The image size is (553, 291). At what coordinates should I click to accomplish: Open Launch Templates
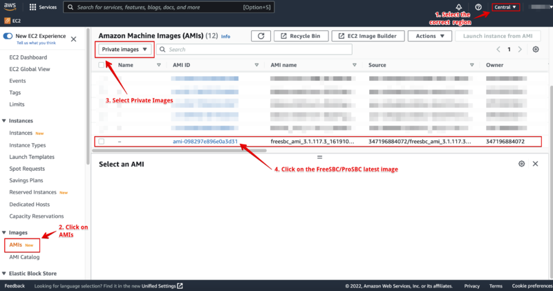point(32,157)
